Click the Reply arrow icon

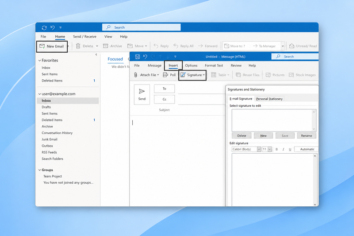click(156, 46)
